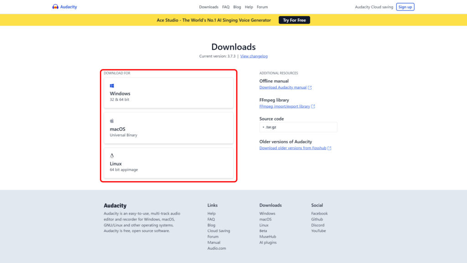Click the Audacity headphones logo icon
Screen dimensions: 467x263
[x=55, y=7]
